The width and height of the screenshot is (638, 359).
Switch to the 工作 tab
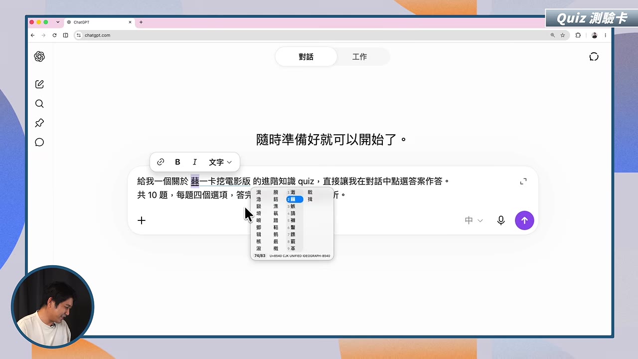point(359,57)
